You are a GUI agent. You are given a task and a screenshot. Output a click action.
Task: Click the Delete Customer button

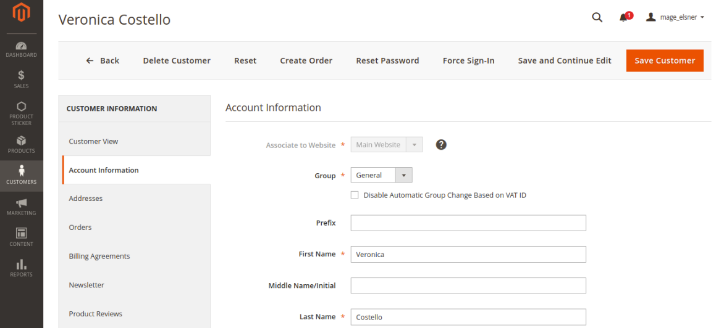pyautogui.click(x=177, y=60)
